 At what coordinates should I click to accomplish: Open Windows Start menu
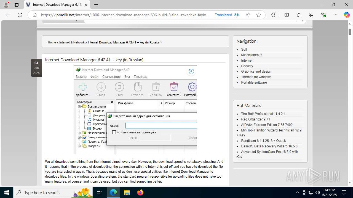[7, 193]
